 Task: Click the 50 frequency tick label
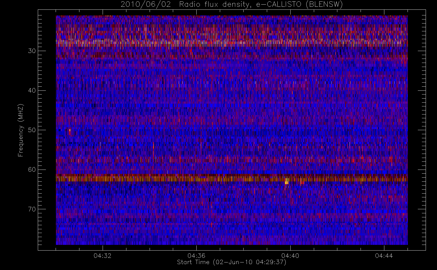coord(32,130)
